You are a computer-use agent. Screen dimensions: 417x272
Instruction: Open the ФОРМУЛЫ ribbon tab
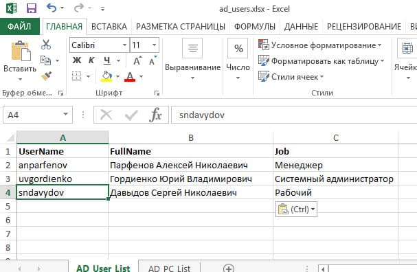click(254, 27)
